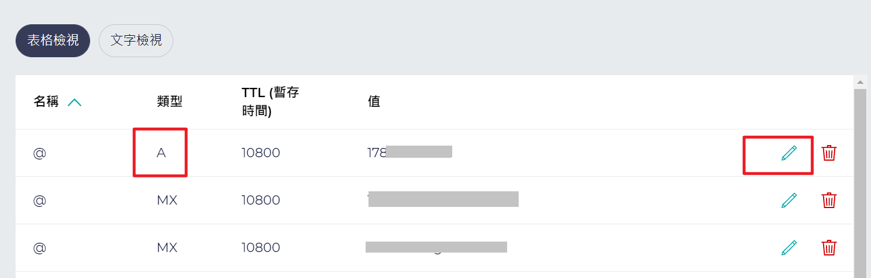Edit the second MX record
This screenshot has height=278, width=871.
coord(789,248)
